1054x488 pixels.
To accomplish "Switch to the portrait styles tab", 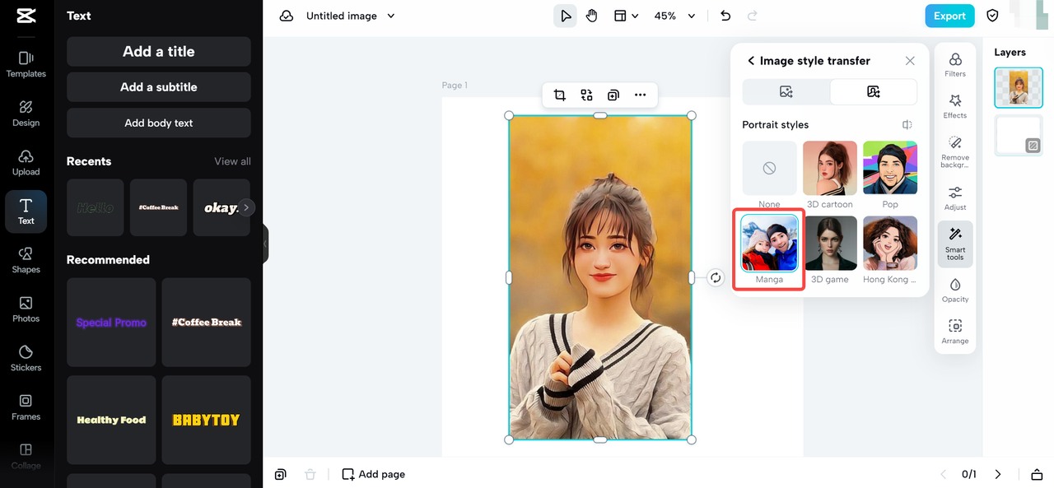I will pos(874,92).
